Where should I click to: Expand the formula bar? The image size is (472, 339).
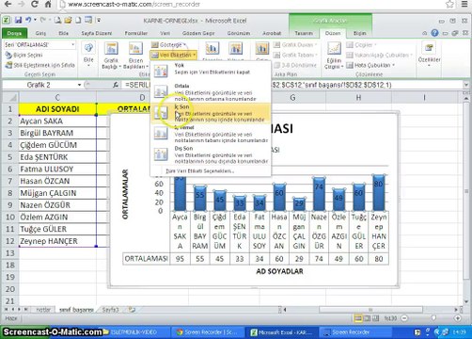tap(466, 85)
